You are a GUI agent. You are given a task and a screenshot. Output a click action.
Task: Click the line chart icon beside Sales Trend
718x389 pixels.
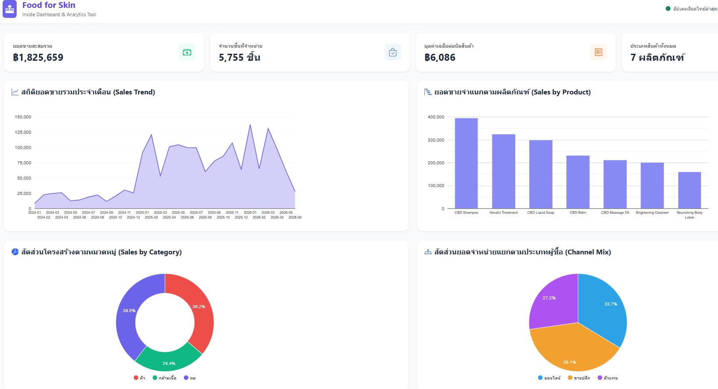(x=15, y=92)
